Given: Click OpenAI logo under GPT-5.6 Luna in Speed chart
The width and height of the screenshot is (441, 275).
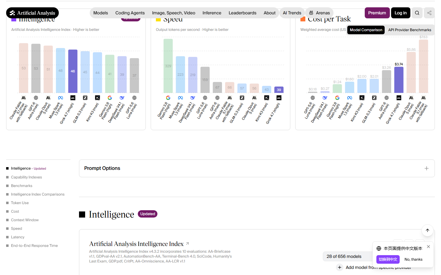Looking at the screenshot, I should [205, 98].
